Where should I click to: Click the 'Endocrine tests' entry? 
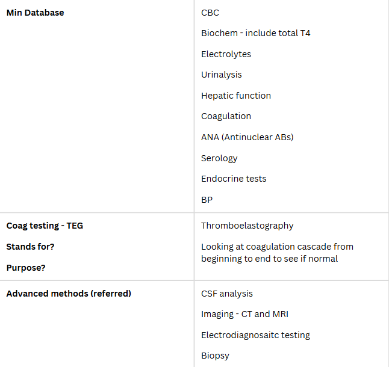pos(233,179)
